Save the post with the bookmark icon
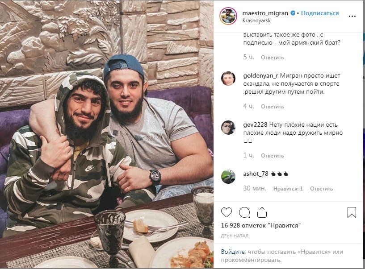Viewport: 365px width, 269px height. pos(352,212)
